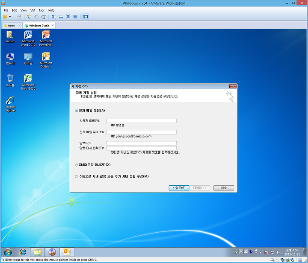Open the Help menu in VMware
This screenshot has height=263, width=308.
click(51, 10)
